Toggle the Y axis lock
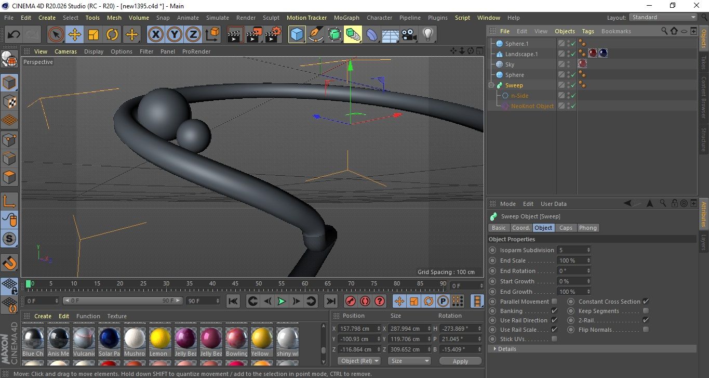Image resolution: width=709 pixels, height=378 pixels. pyautogui.click(x=175, y=35)
